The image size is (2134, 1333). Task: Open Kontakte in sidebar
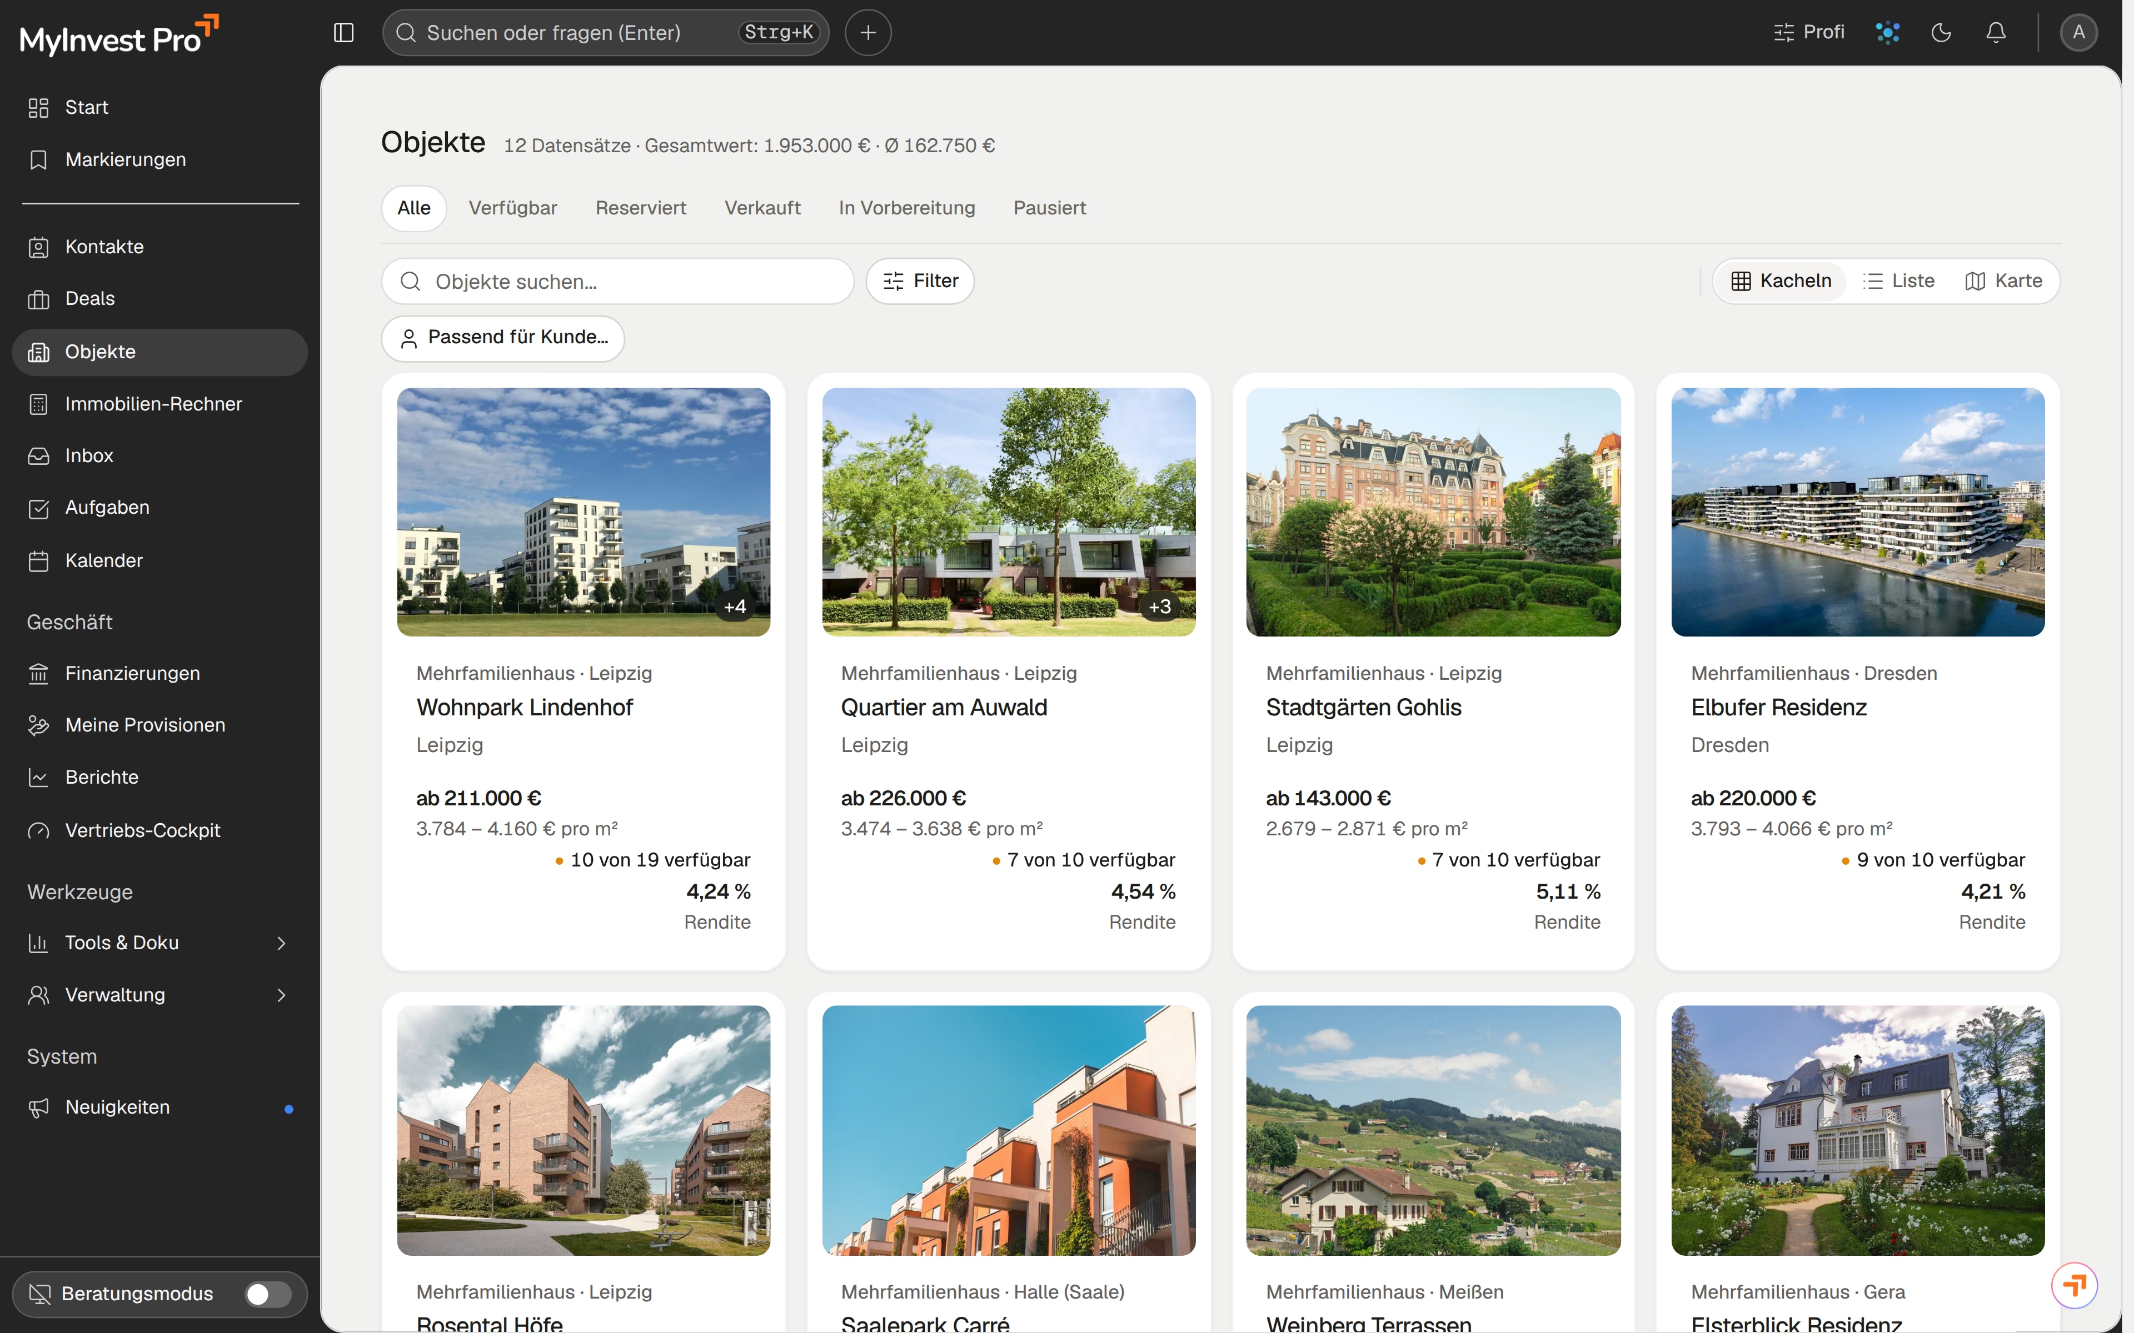click(161, 247)
